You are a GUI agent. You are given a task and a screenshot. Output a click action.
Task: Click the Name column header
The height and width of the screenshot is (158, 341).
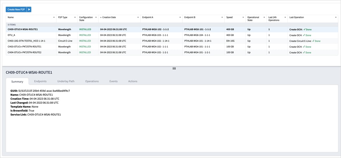coord(11,17)
